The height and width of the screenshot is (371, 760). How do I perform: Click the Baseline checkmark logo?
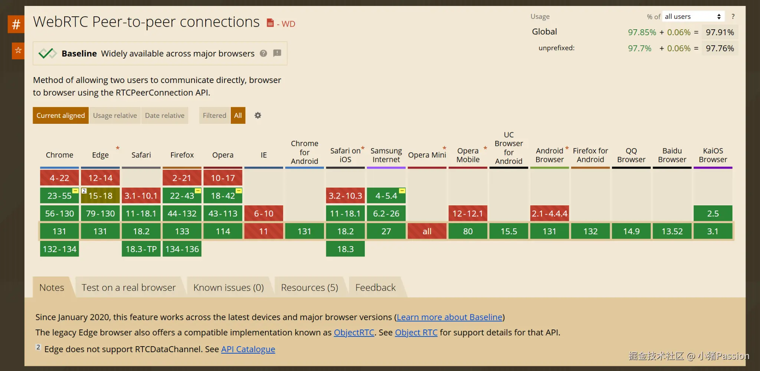coord(47,54)
